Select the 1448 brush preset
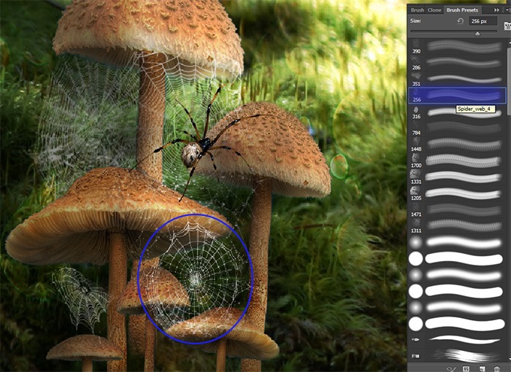This screenshot has width=511, height=372. (457, 144)
